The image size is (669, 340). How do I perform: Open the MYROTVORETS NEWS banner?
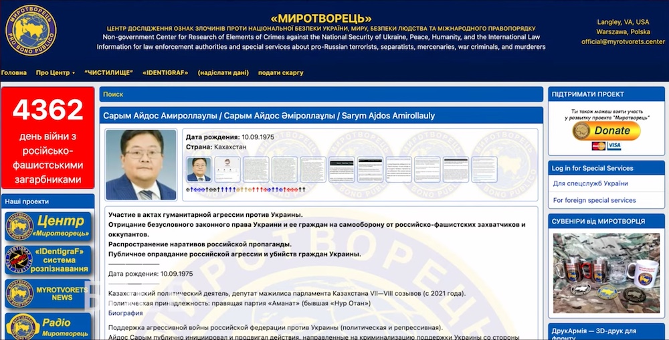(x=48, y=293)
